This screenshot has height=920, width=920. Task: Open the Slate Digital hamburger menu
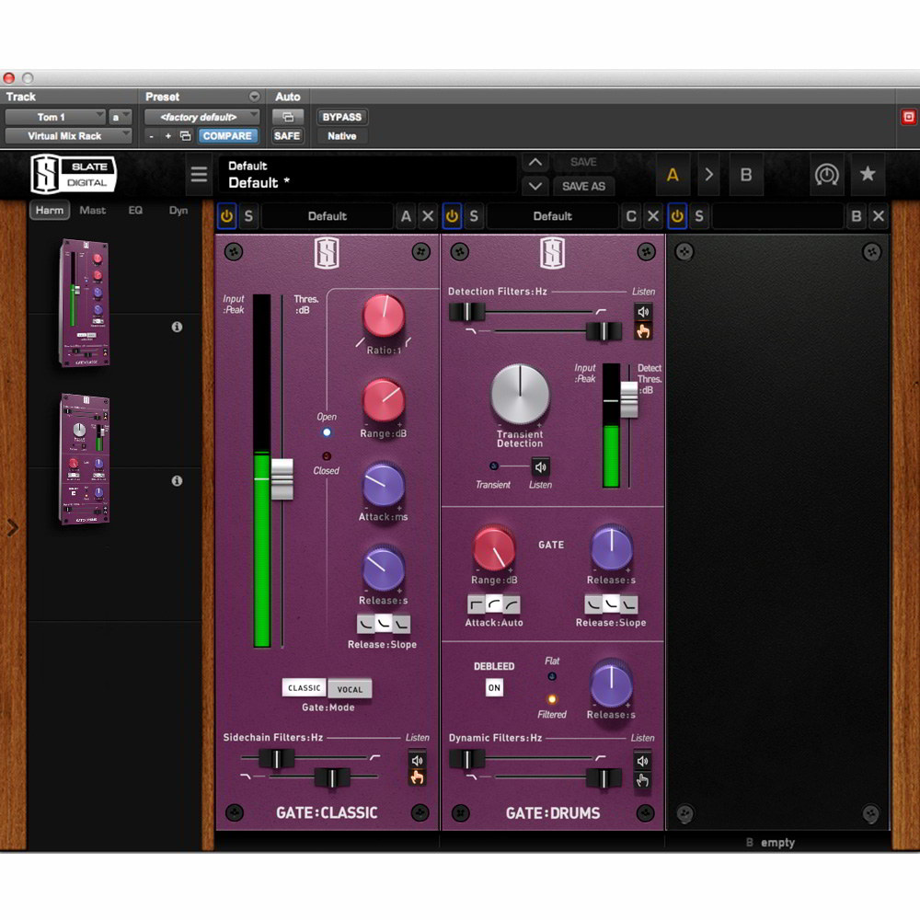coord(199,174)
